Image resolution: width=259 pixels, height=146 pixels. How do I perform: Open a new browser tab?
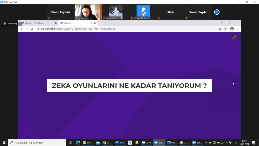pos(101,23)
